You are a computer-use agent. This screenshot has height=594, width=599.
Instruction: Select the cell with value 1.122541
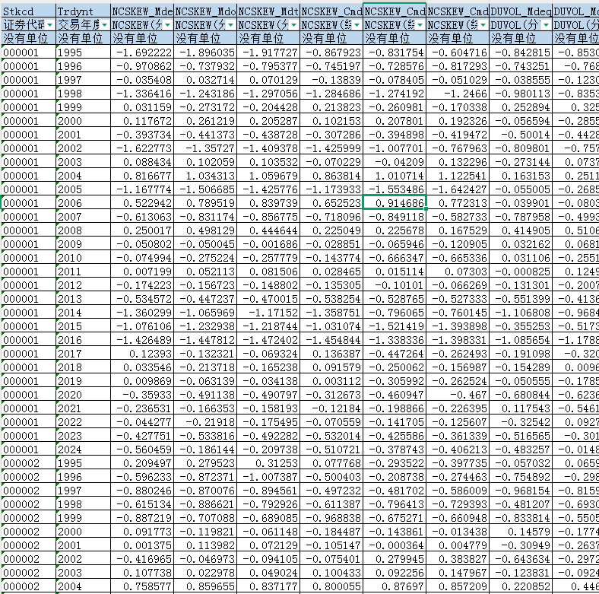tap(458, 175)
